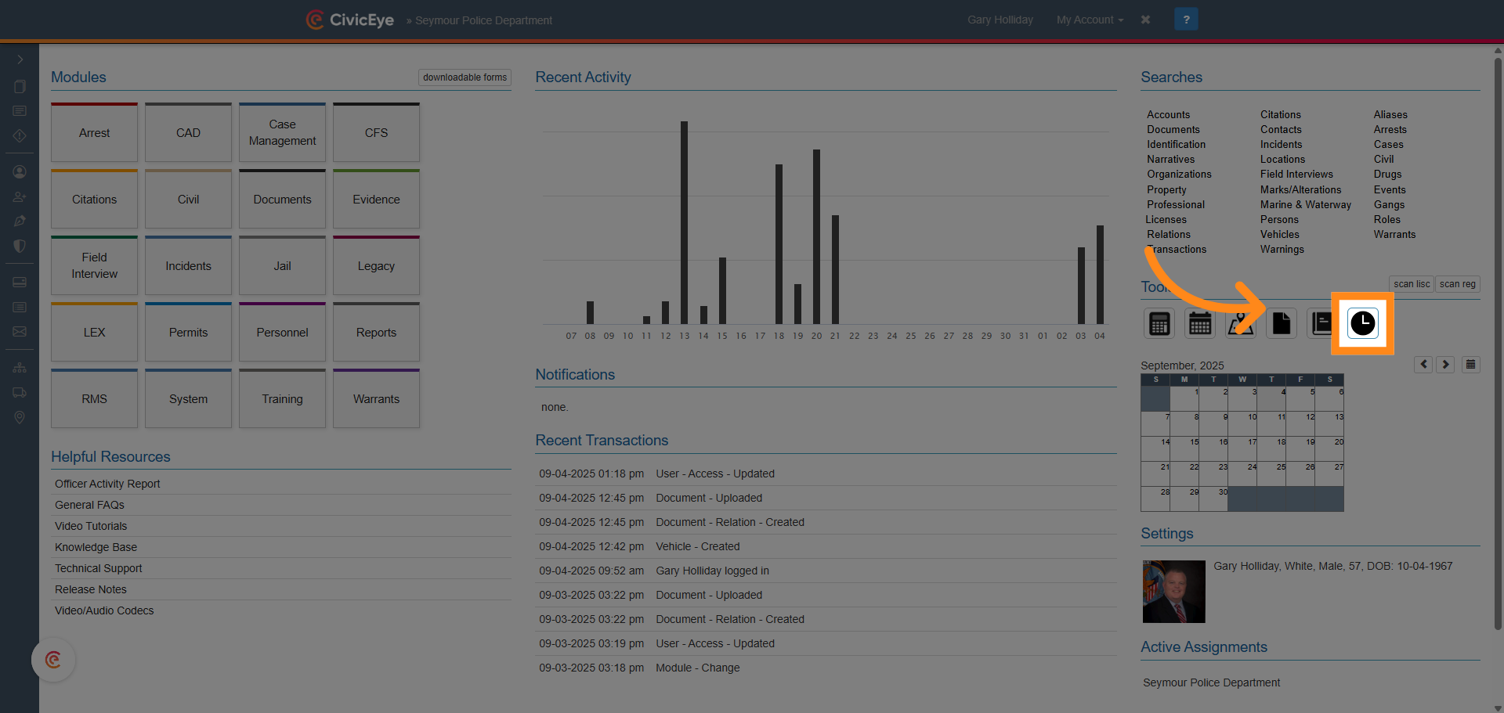
Task: Open the Warrants search link
Action: pyautogui.click(x=1394, y=234)
